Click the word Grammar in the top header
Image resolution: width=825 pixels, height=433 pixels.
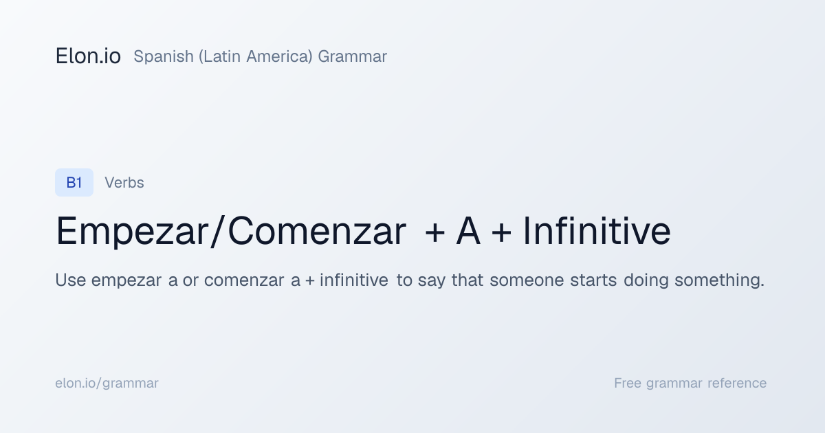(352, 57)
